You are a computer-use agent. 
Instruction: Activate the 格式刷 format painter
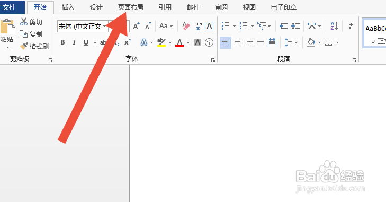click(x=34, y=46)
